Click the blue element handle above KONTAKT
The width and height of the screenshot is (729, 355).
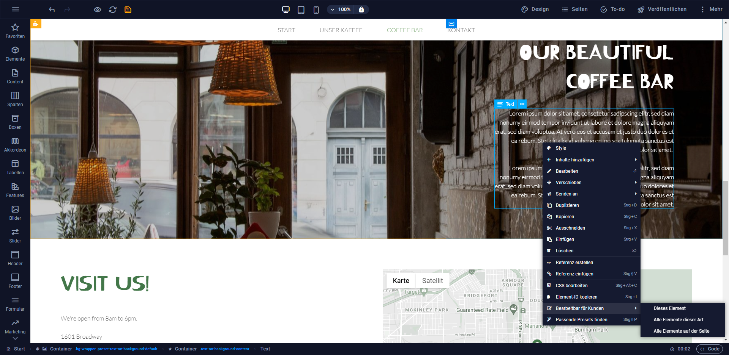(x=451, y=24)
